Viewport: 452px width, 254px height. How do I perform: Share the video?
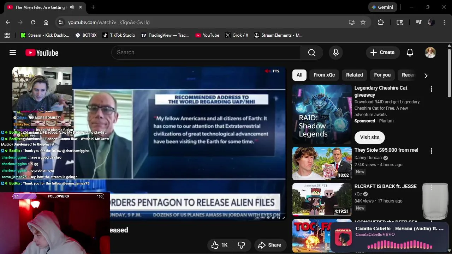[x=270, y=245]
